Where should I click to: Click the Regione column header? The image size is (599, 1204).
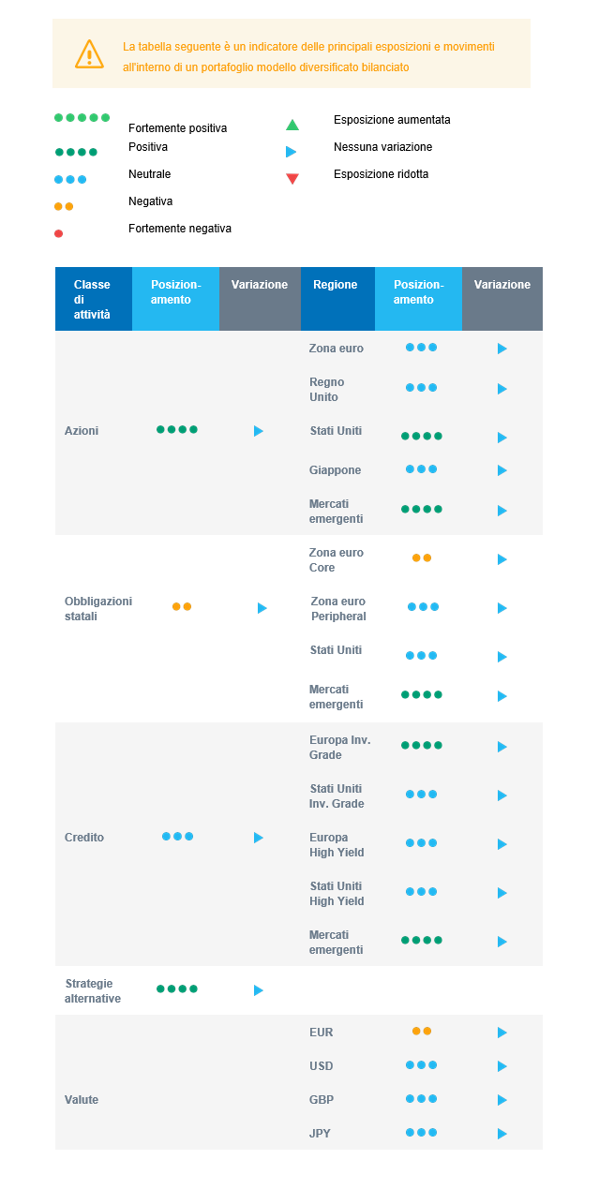(x=336, y=285)
